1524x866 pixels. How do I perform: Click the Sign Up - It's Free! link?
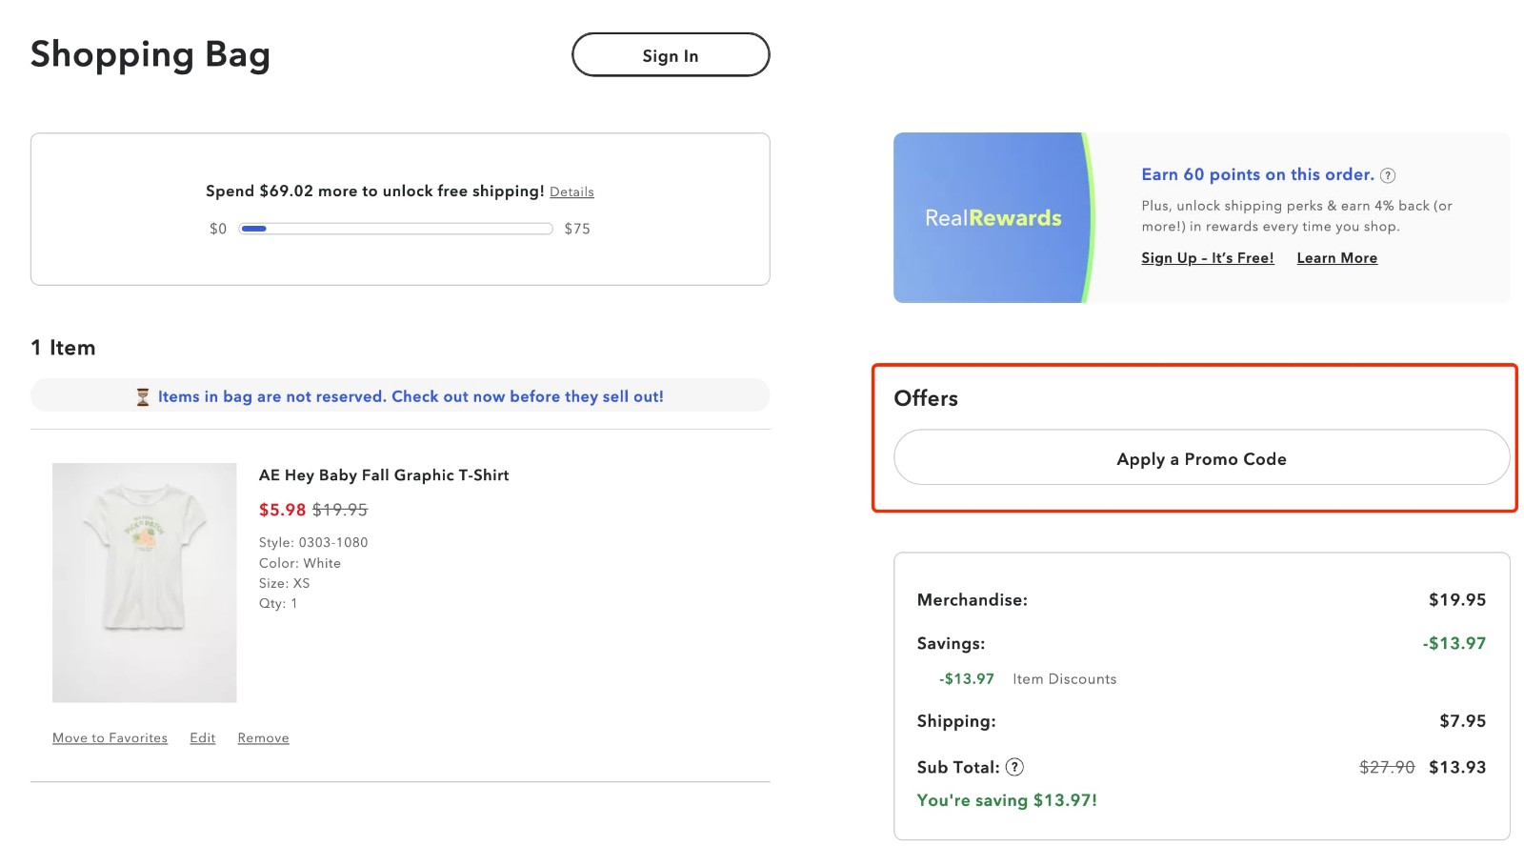point(1207,258)
